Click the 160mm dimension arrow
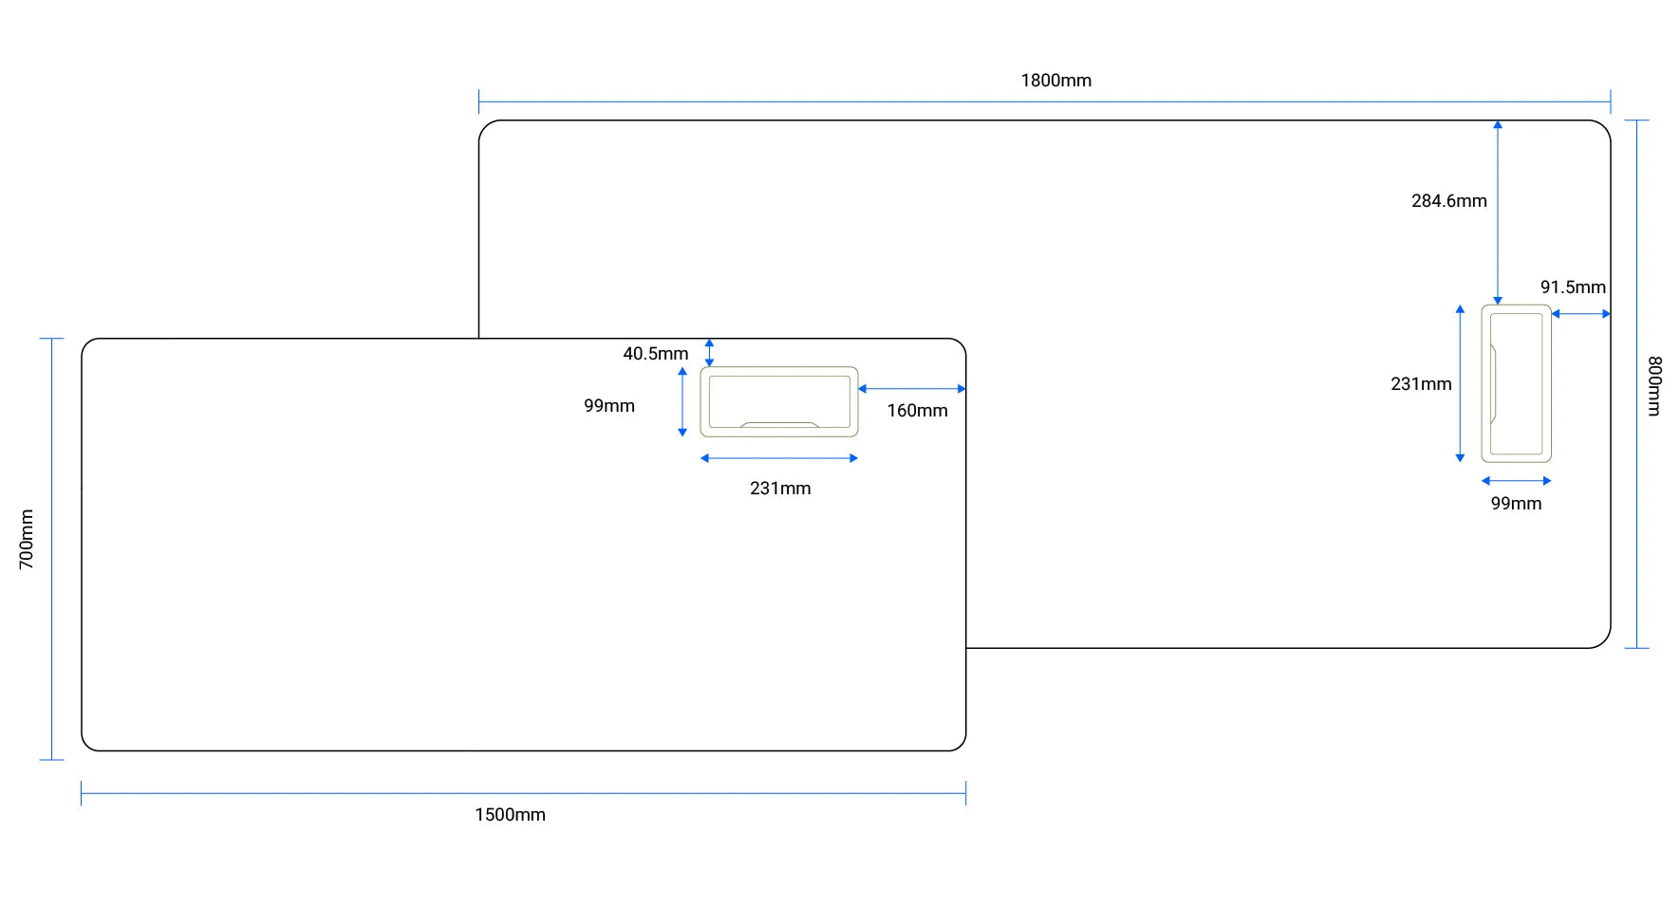The height and width of the screenshot is (906, 1680). point(911,387)
